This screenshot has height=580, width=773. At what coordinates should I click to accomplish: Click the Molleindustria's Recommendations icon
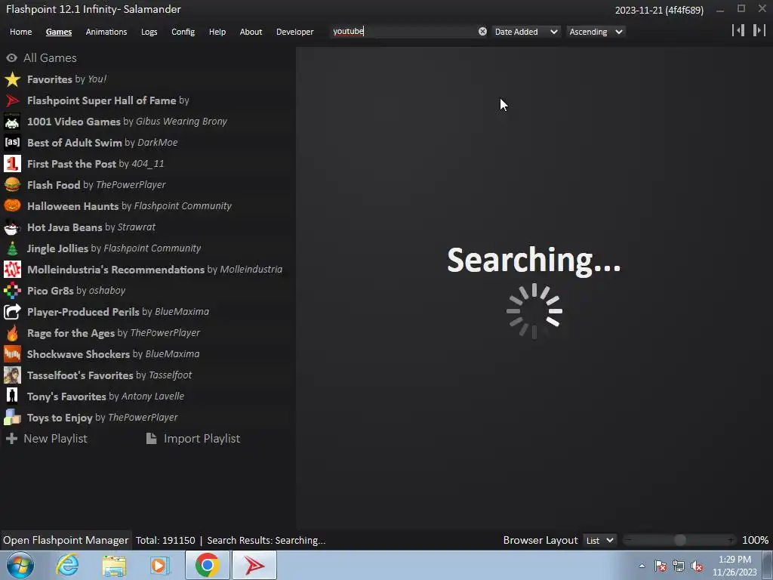pos(12,270)
